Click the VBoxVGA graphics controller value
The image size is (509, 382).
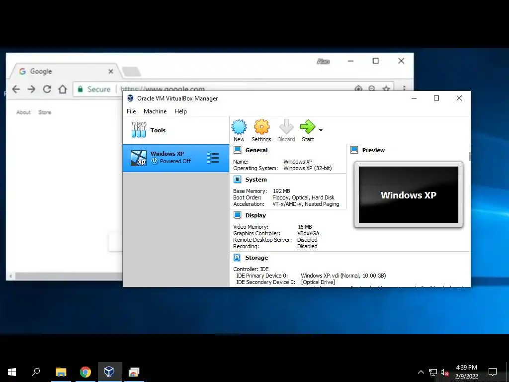[308, 233]
